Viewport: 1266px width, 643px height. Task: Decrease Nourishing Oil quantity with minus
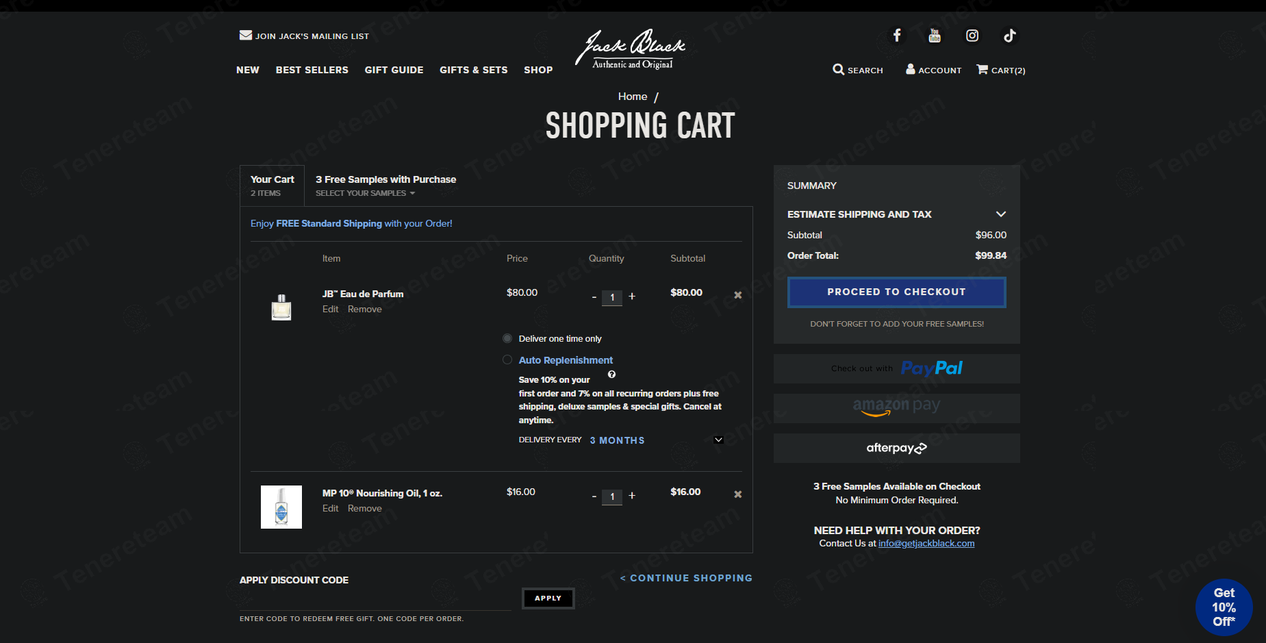[594, 496]
